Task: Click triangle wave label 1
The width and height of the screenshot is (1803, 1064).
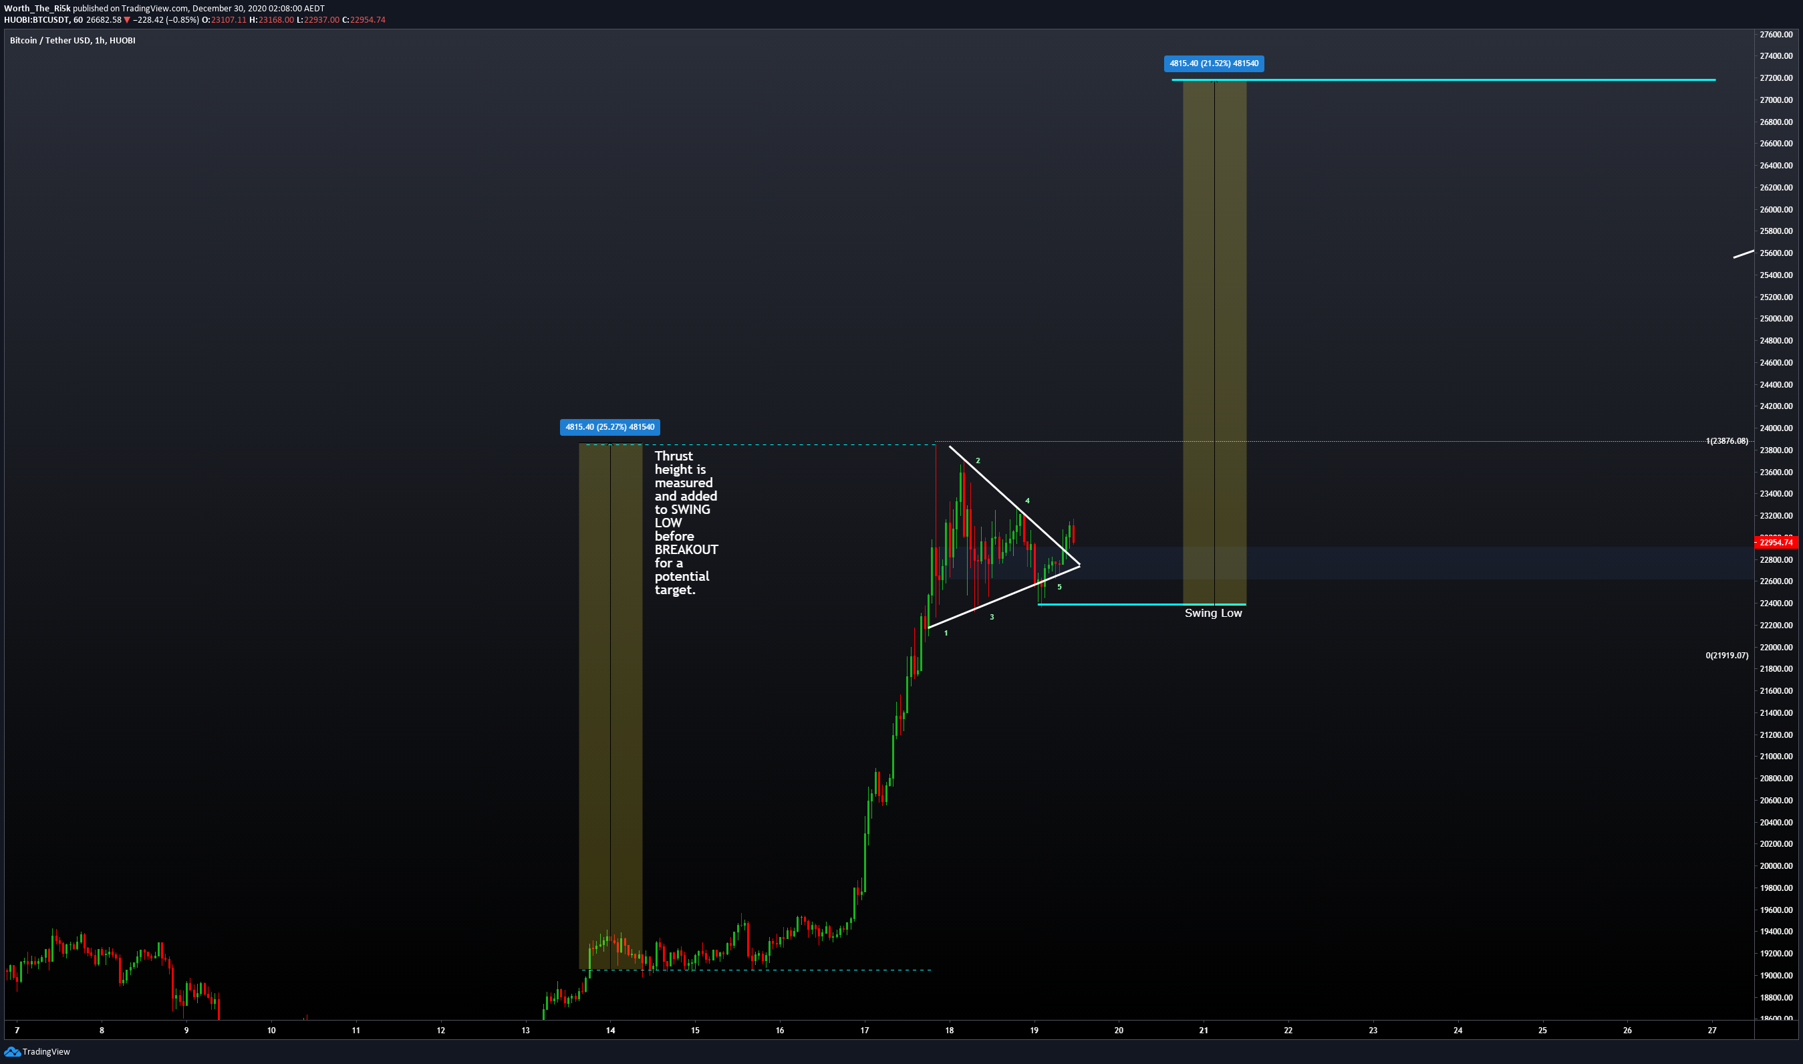Action: click(946, 633)
